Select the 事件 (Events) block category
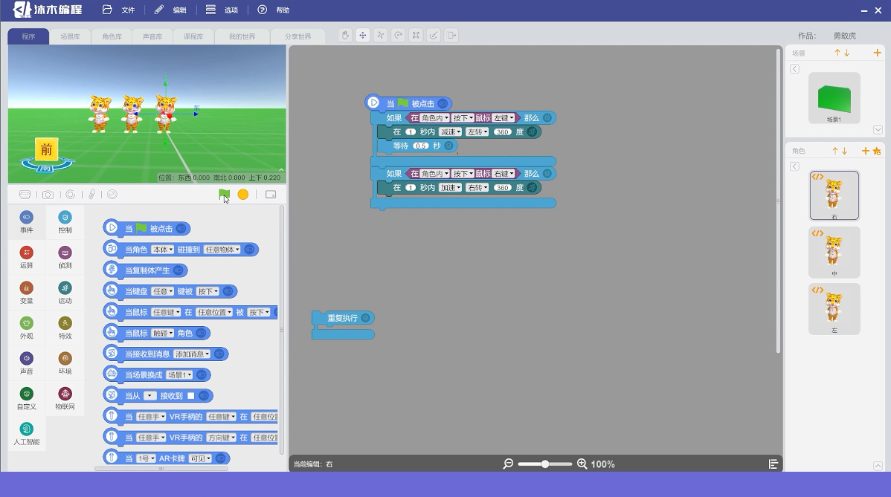 point(26,222)
